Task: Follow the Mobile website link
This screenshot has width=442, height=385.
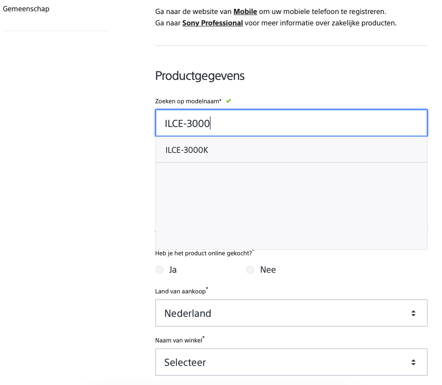Action: (x=245, y=11)
